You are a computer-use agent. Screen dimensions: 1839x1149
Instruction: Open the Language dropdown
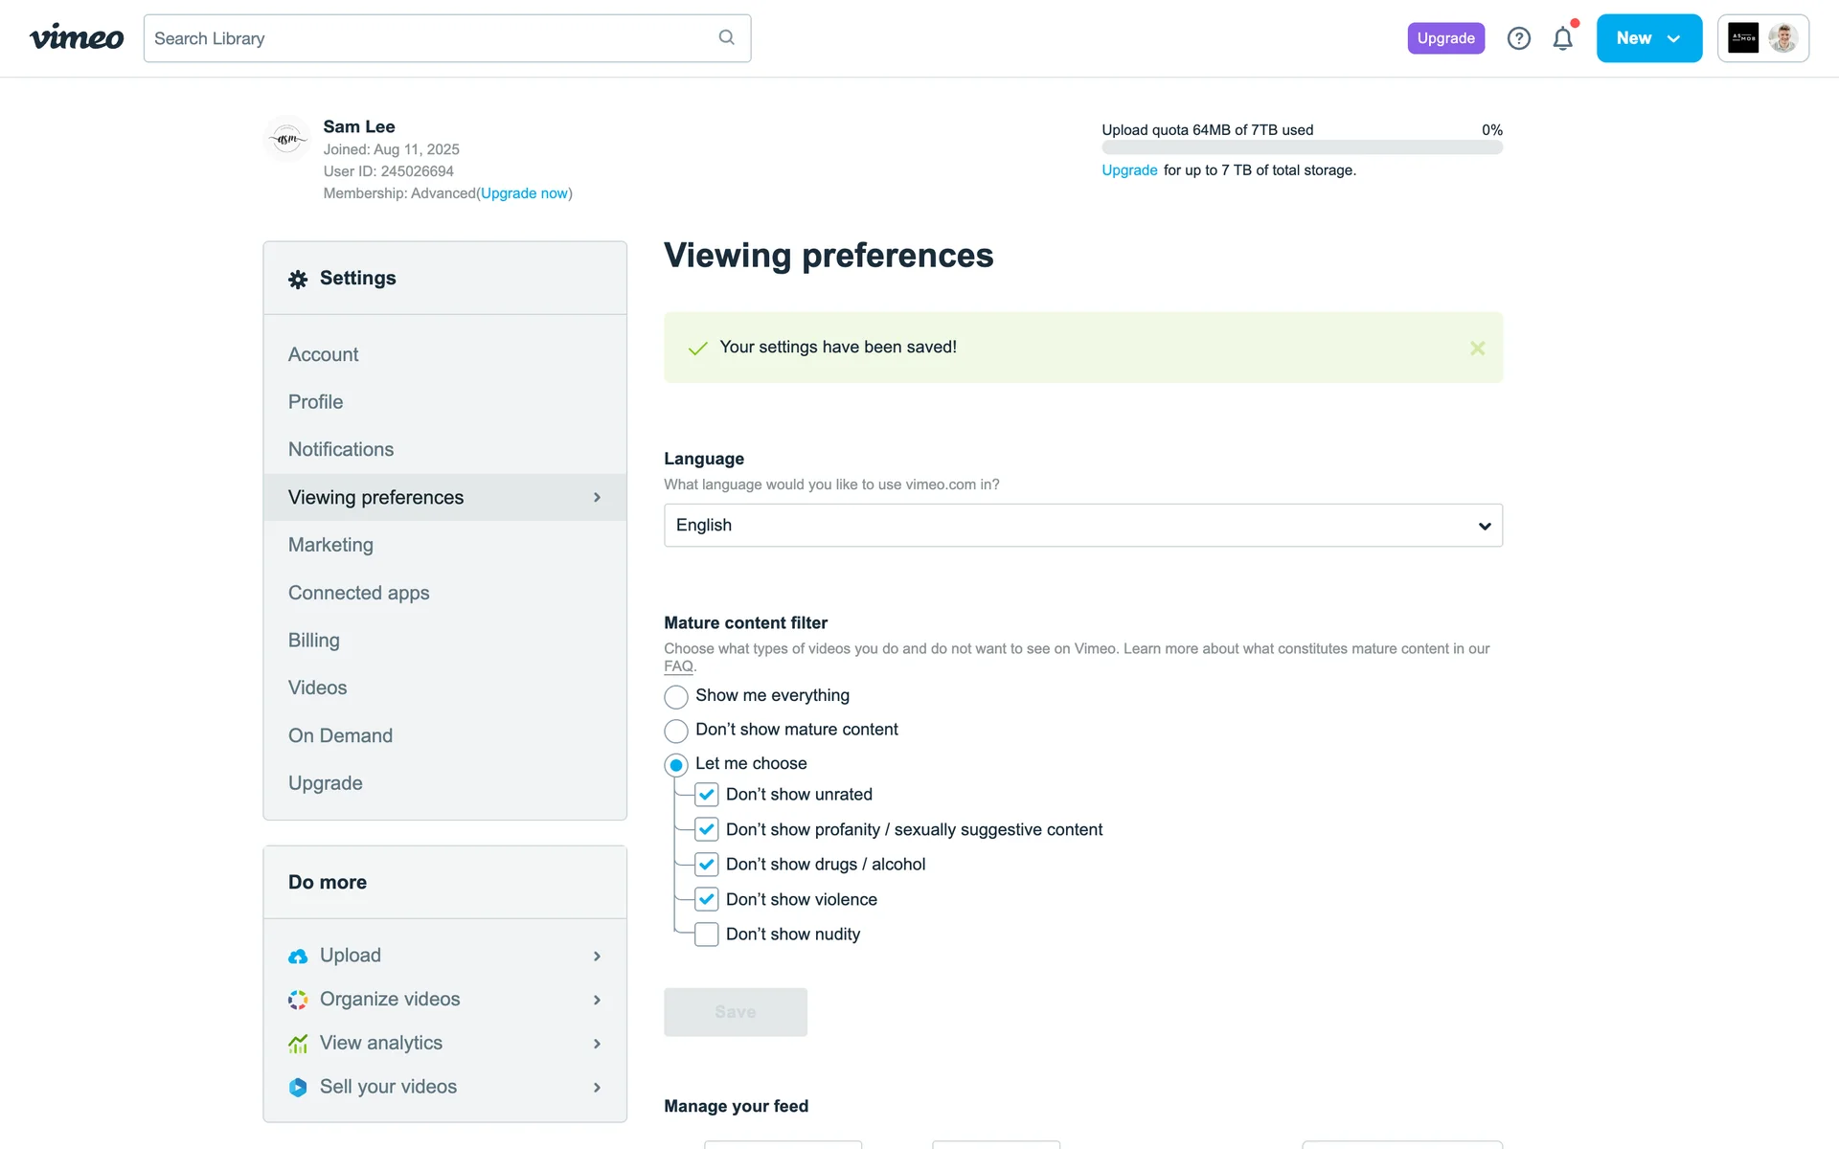coord(1082,526)
